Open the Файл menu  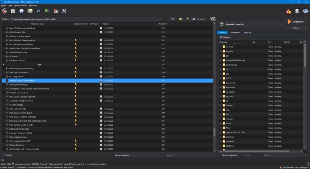point(3,6)
